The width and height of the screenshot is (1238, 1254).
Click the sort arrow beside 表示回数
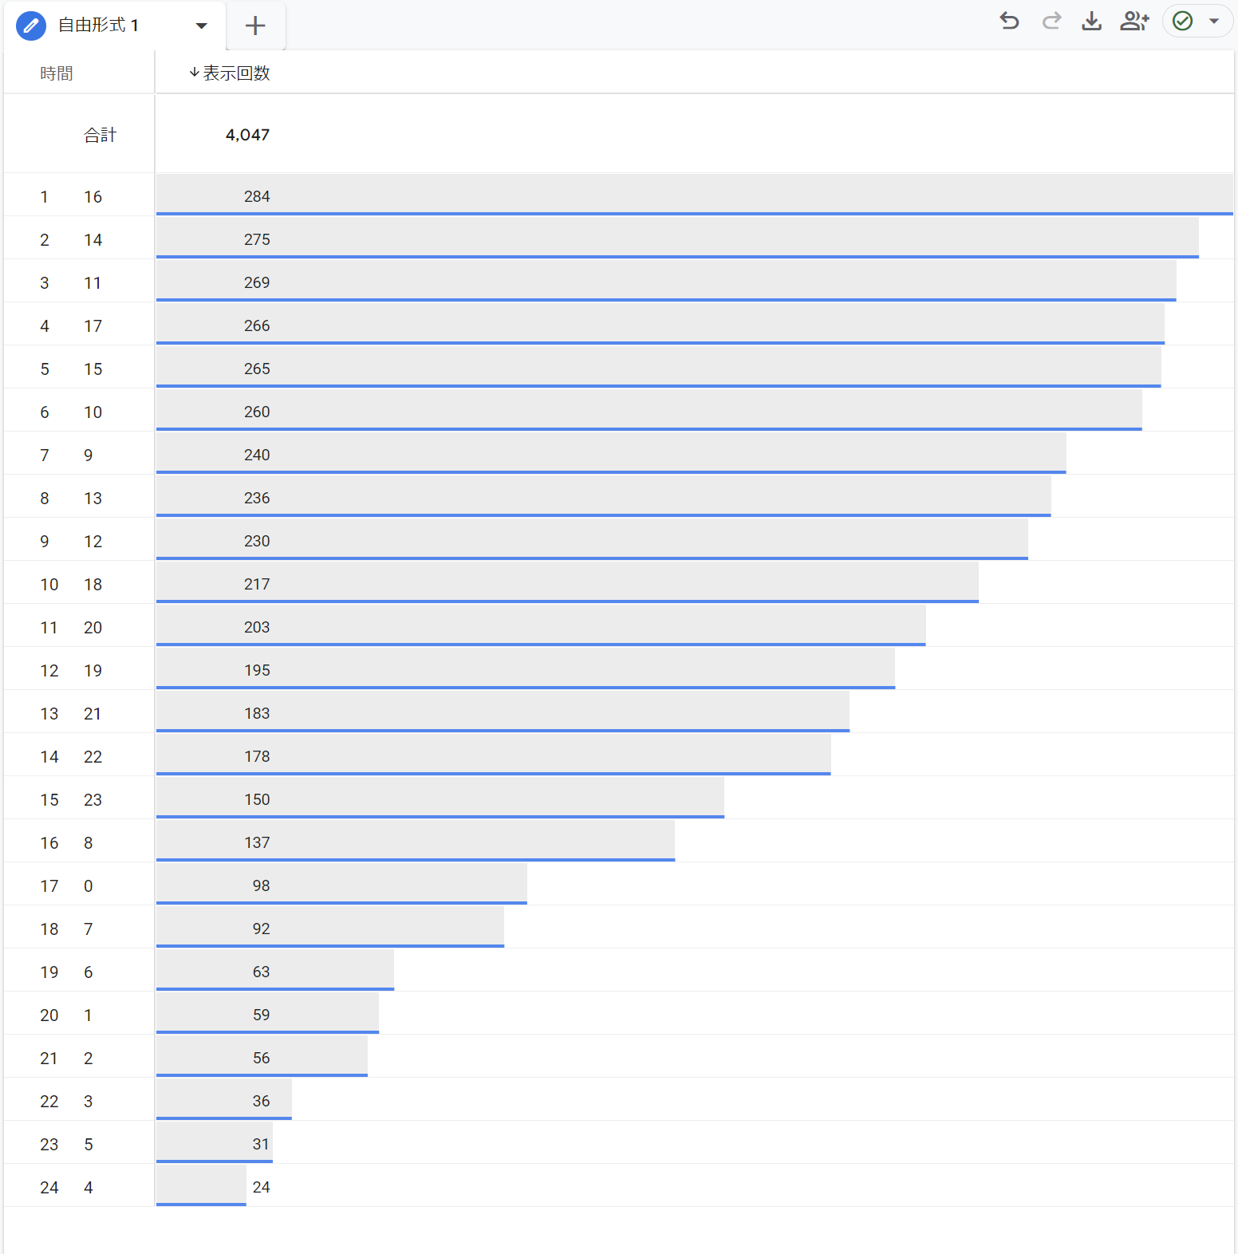click(194, 73)
